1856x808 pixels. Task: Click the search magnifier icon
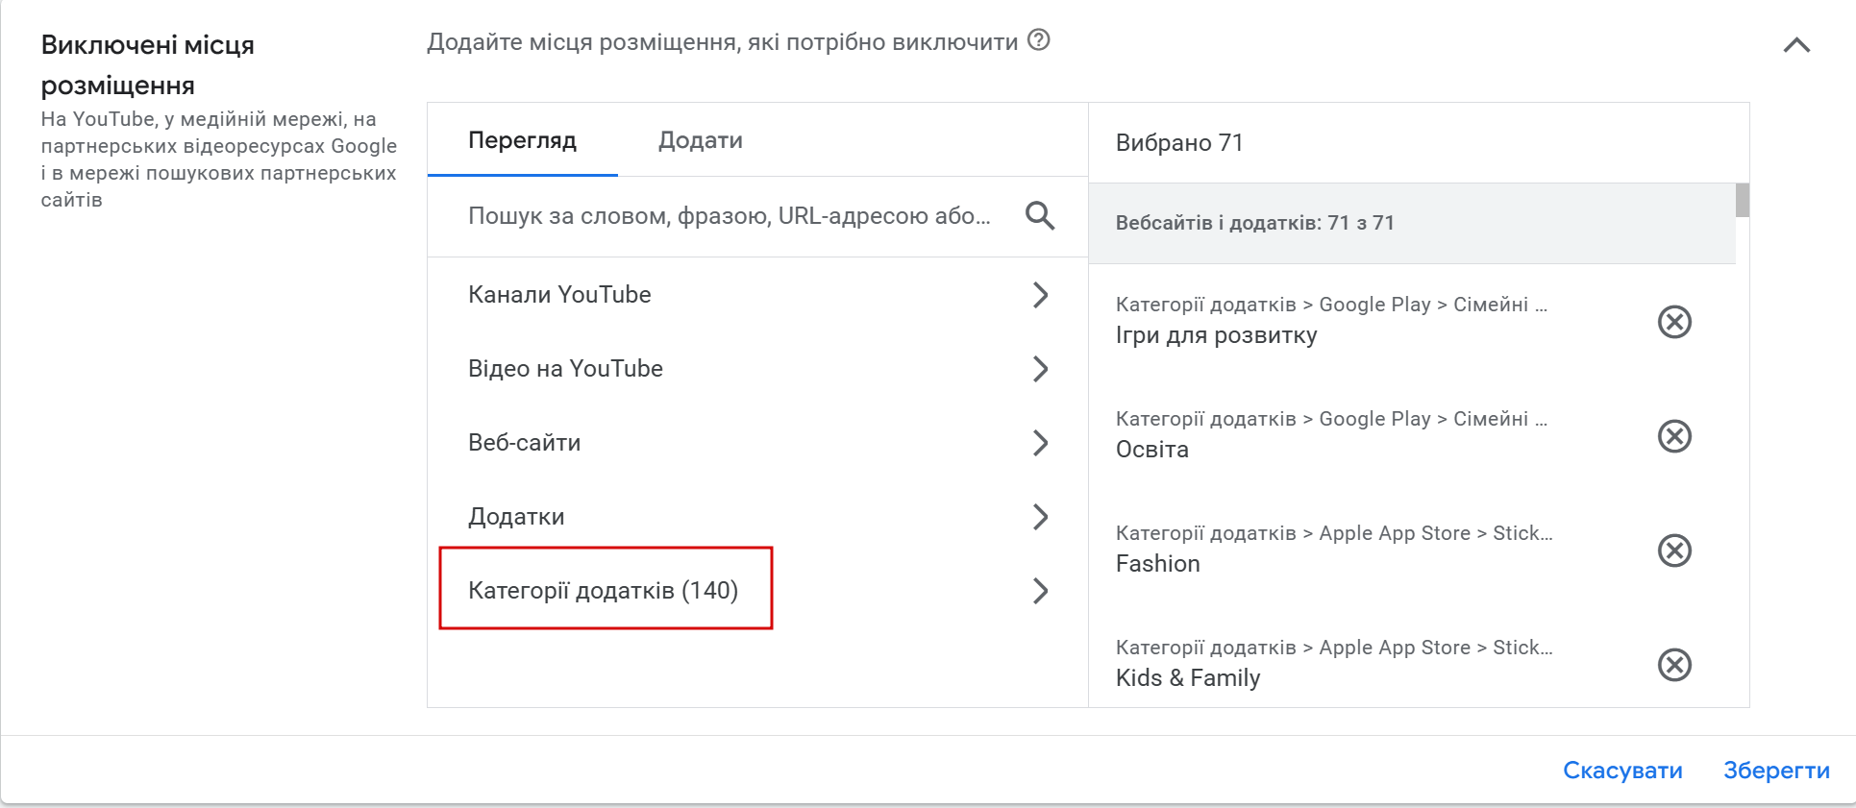(x=1039, y=215)
